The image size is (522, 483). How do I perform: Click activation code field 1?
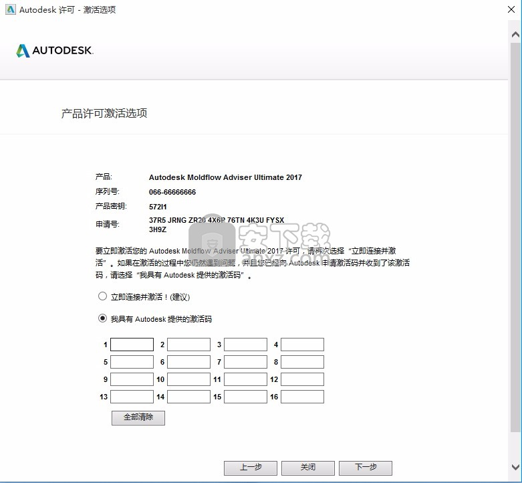tap(132, 345)
